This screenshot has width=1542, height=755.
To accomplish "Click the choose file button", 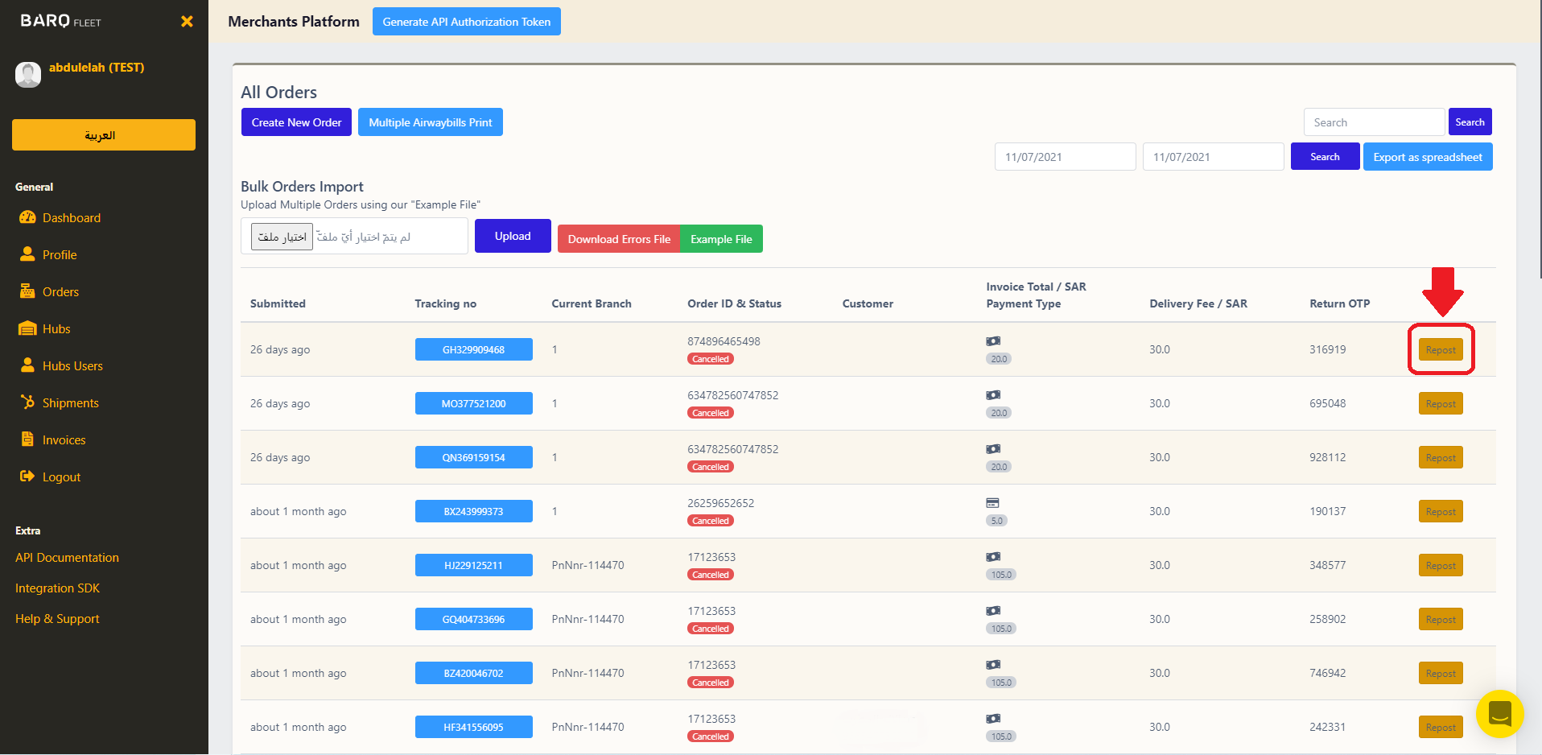I will tap(282, 237).
